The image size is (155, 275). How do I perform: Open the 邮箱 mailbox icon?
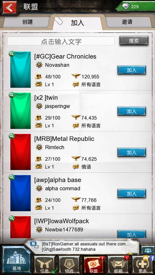point(118,265)
